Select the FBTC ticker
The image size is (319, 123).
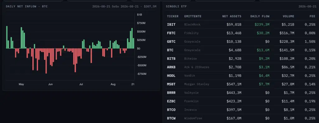171,33
